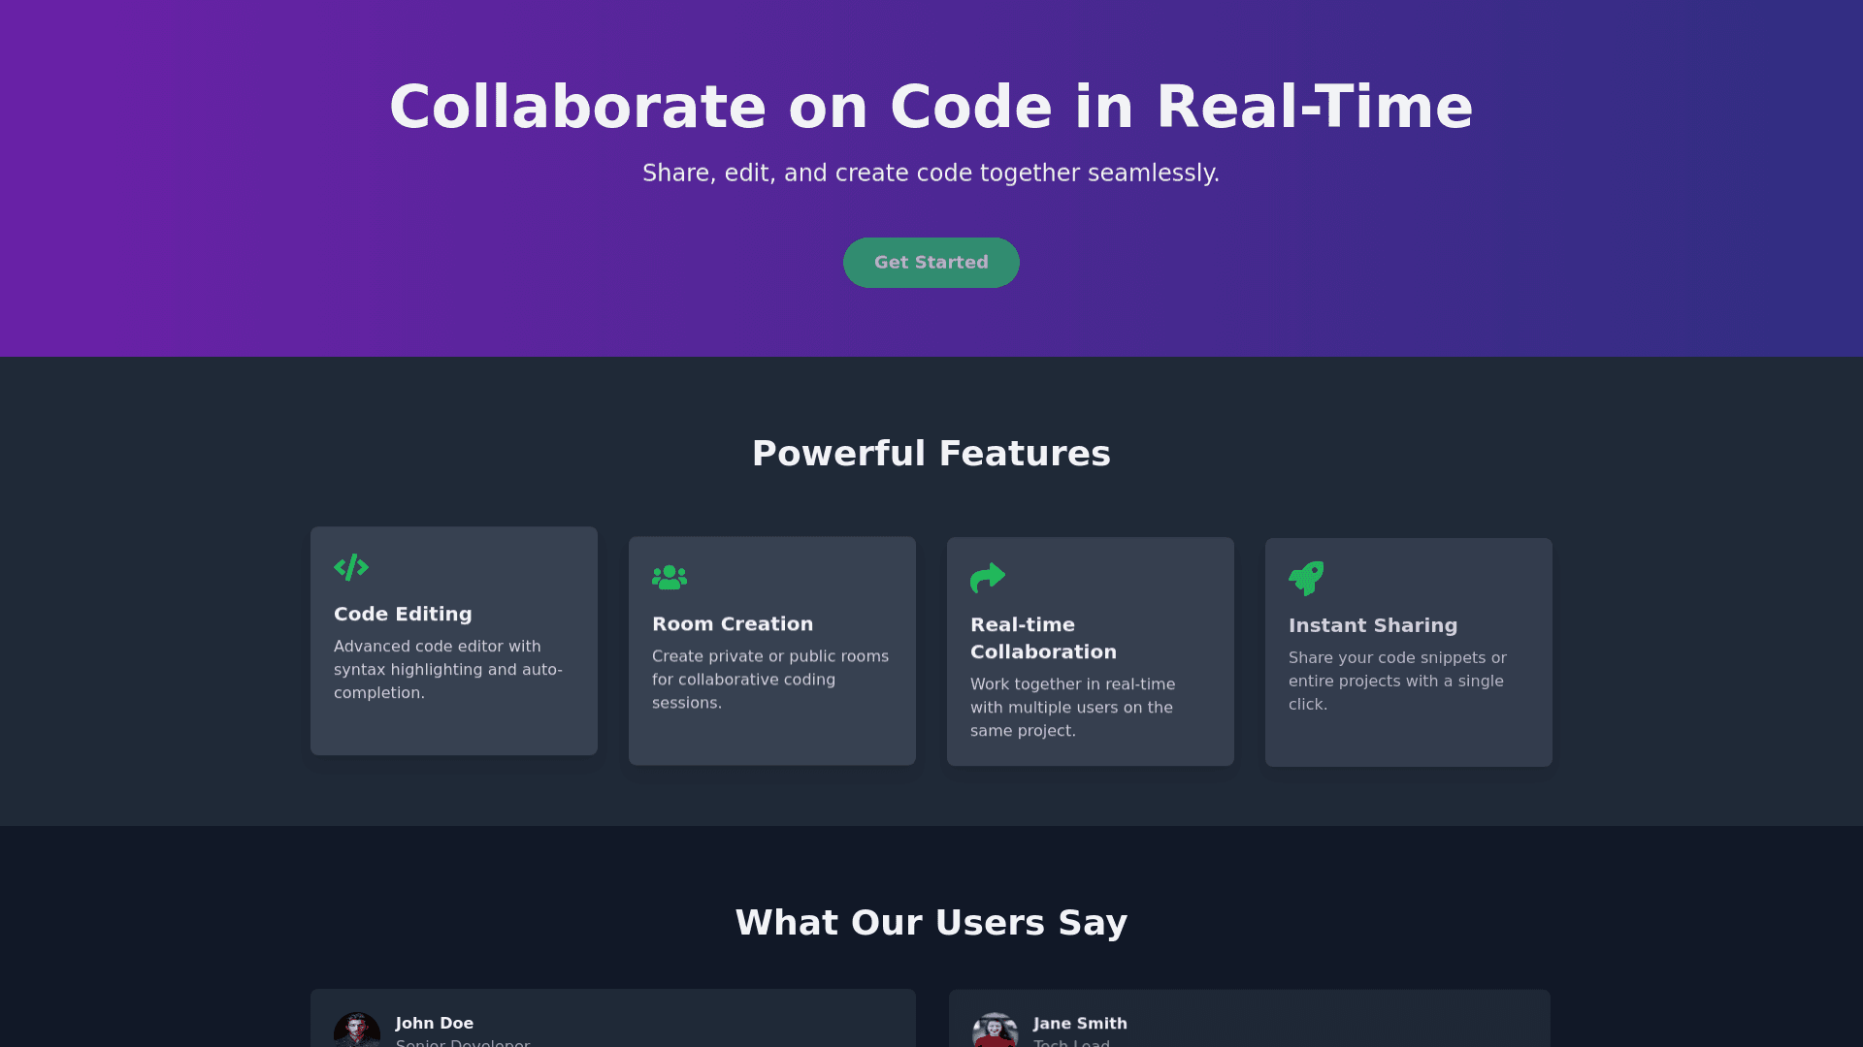Click the single click sharing description

pyautogui.click(x=1397, y=681)
